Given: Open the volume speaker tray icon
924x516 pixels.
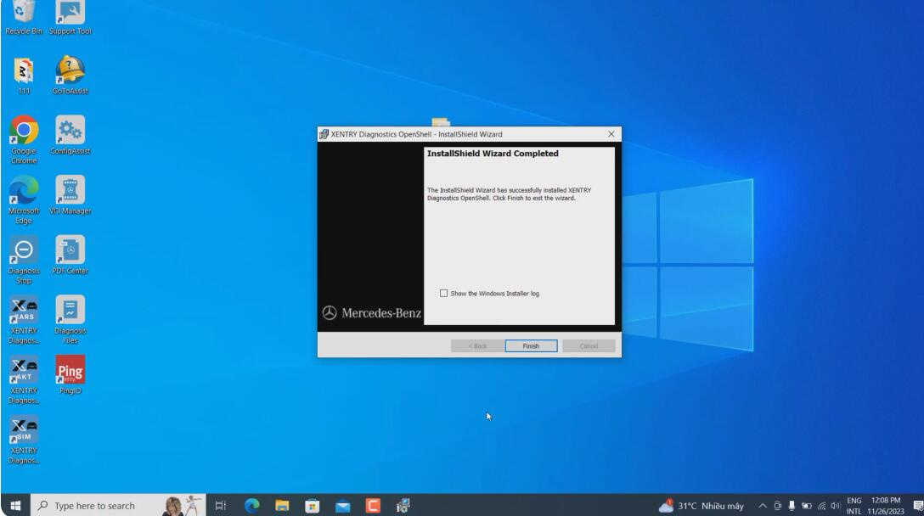Looking at the screenshot, I should pyautogui.click(x=835, y=506).
